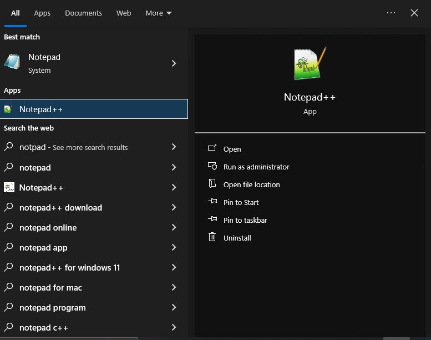The height and width of the screenshot is (340, 431).
Task: Expand the notepad c++ chevron
Action: coord(174,327)
